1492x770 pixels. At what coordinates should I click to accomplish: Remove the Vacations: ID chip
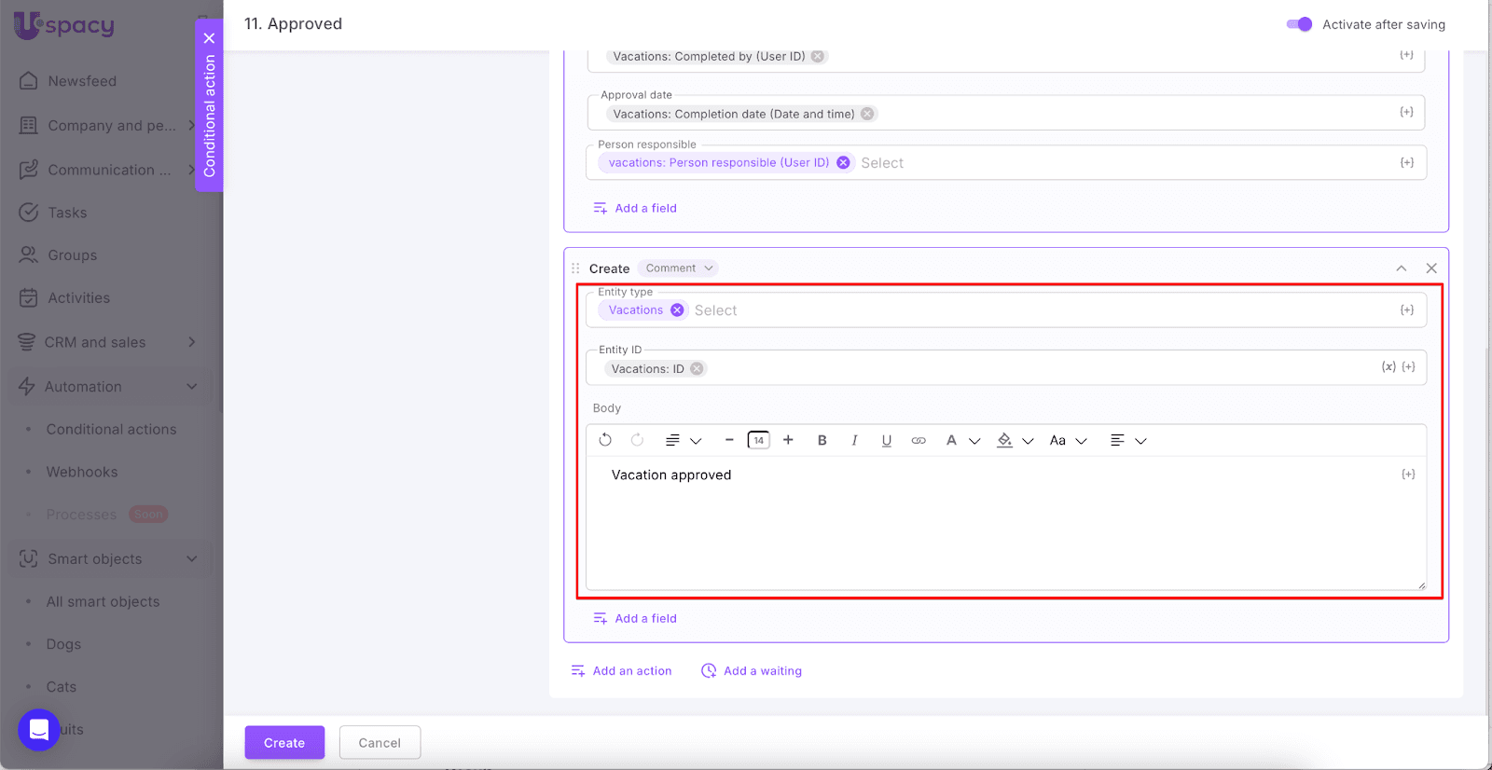697,369
